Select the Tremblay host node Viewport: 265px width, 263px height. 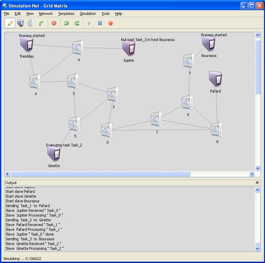pos(27,44)
